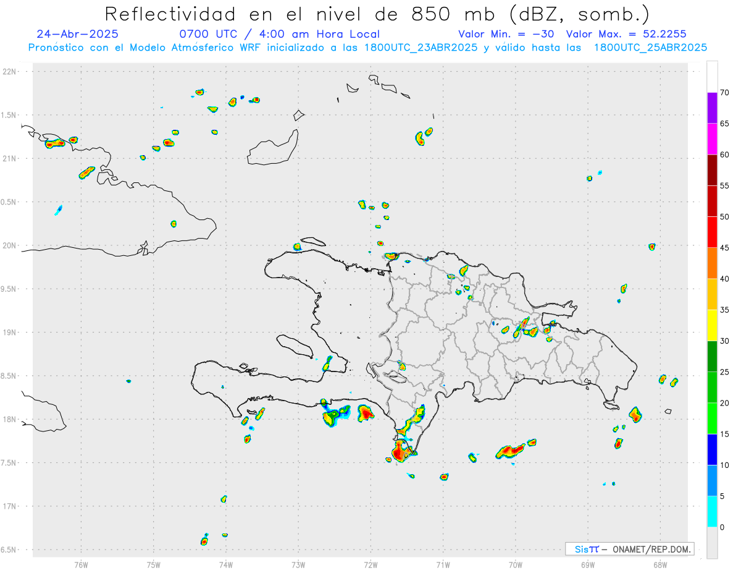This screenshot has width=741, height=573.
Task: Click the '20N' latitude axis label
Action: click(x=10, y=245)
